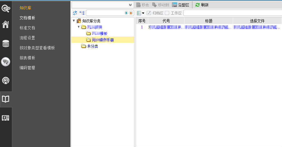The image size is (282, 147).
Task: Click the 知识库分类 root books icon
Action: 79,21
